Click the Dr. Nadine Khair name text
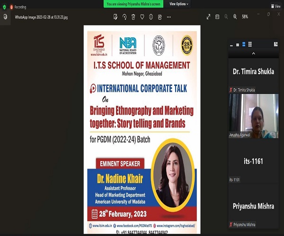Viewport: 284px width, 236px height. [x=120, y=178]
